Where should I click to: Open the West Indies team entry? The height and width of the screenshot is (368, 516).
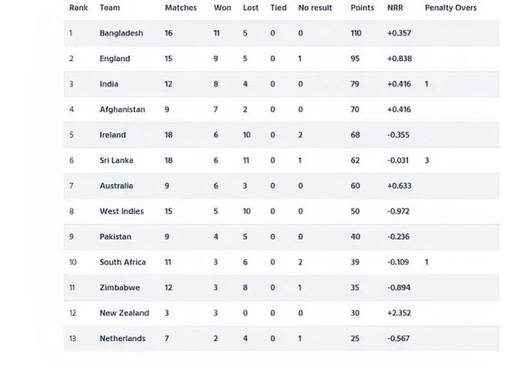point(122,211)
